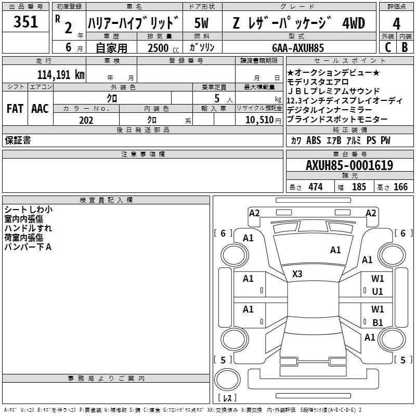
Task: Select the 自家用 vehicle history value
Action: (111, 47)
